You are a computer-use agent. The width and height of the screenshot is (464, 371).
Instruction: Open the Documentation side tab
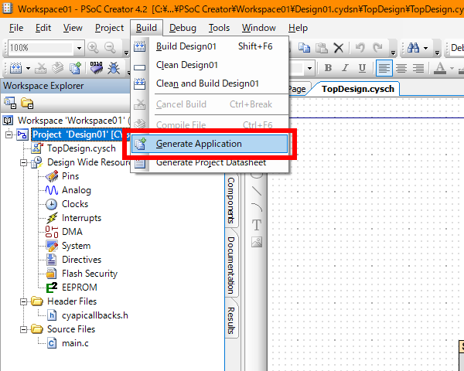coord(231,265)
